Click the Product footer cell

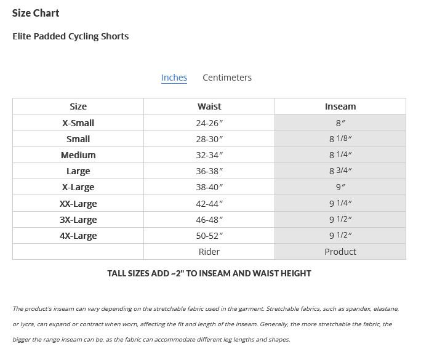coord(340,252)
